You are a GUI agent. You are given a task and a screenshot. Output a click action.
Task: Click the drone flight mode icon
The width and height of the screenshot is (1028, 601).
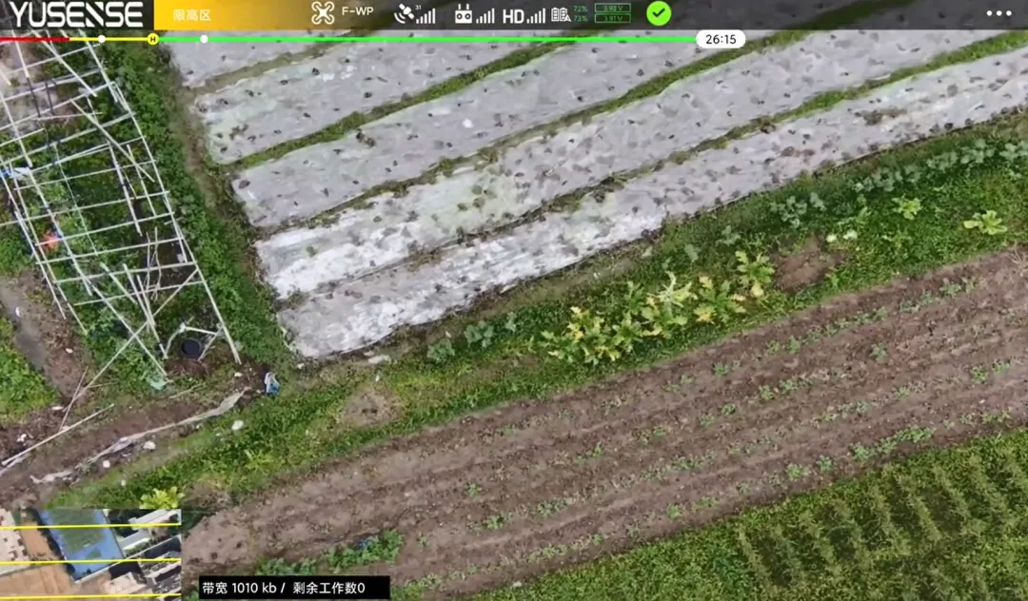(x=323, y=13)
